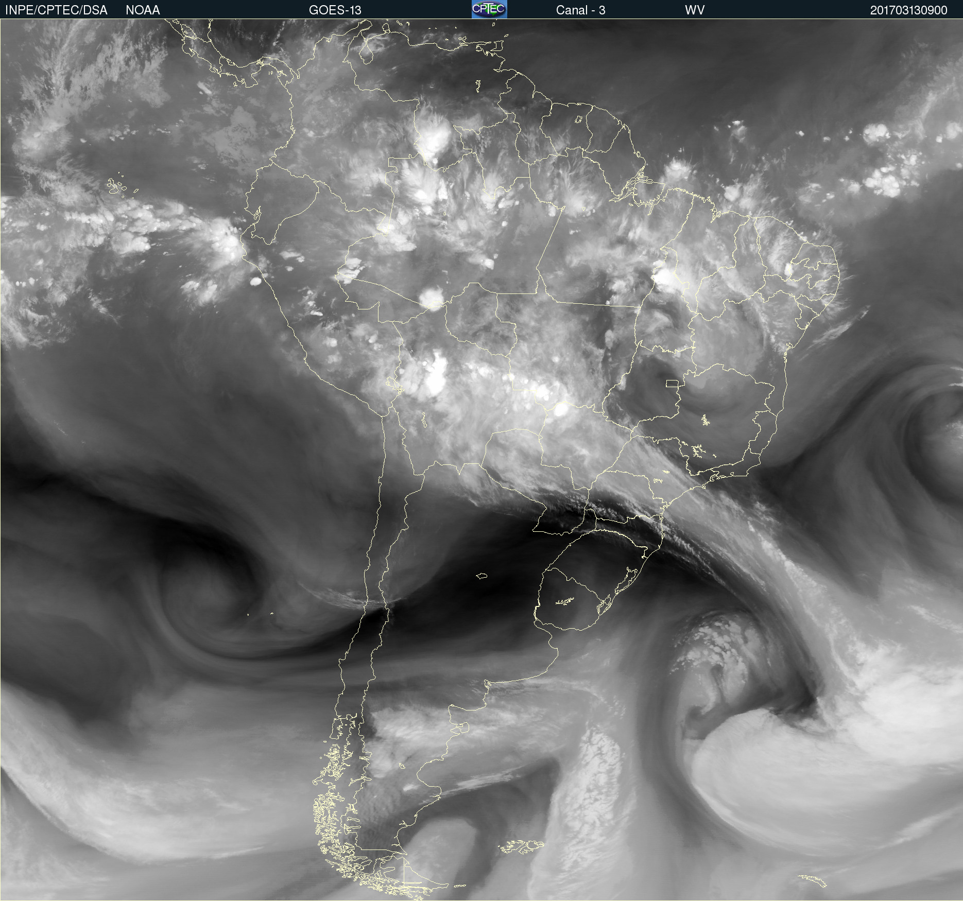Viewport: 963px width, 901px height.
Task: Click the 'Canal - 3' channel label
Action: pyautogui.click(x=580, y=10)
